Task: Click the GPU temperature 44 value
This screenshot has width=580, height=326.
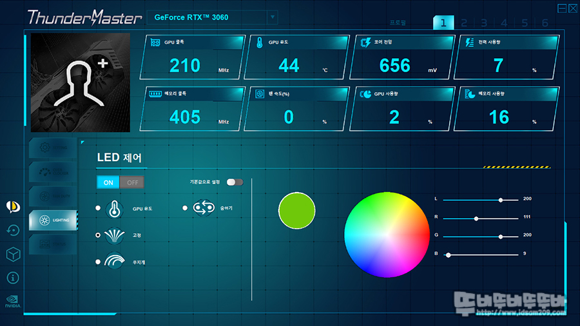Action: pyautogui.click(x=289, y=66)
